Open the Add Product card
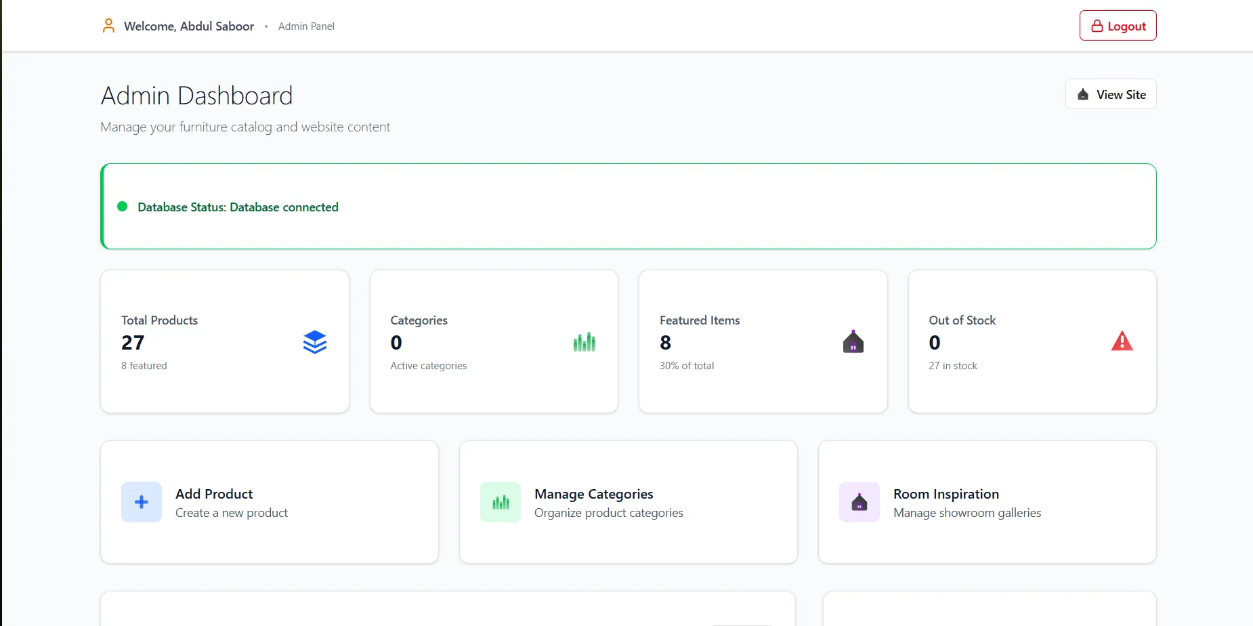This screenshot has width=1253, height=626. click(x=270, y=502)
